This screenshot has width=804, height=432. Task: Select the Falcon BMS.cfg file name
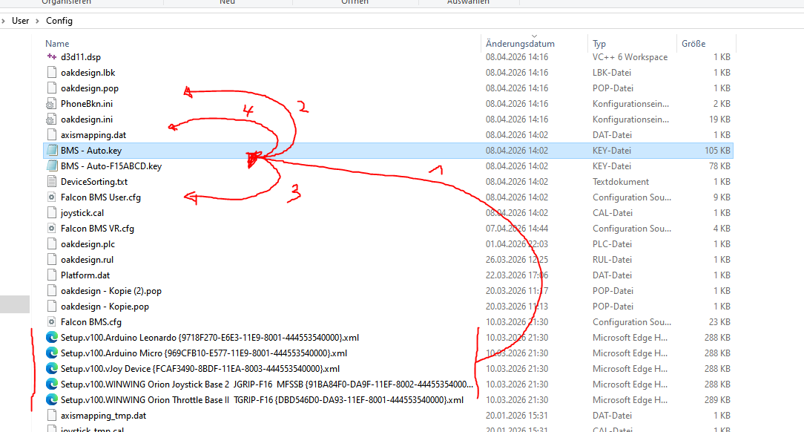(90, 321)
